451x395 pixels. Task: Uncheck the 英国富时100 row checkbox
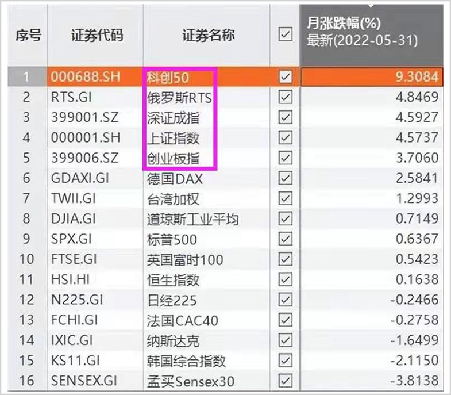[x=286, y=259]
